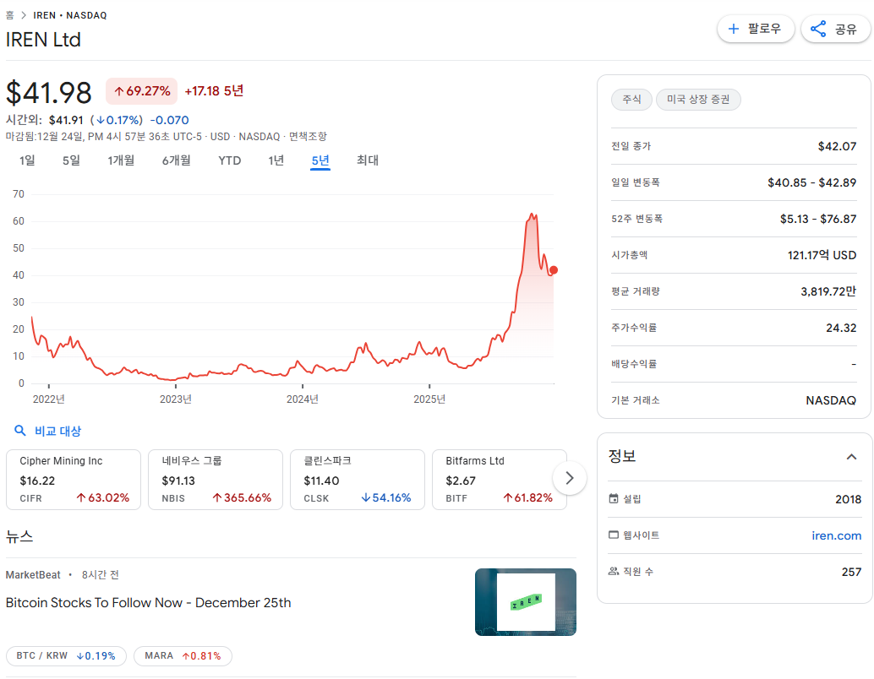Select the 1일 time range tab

(27, 160)
